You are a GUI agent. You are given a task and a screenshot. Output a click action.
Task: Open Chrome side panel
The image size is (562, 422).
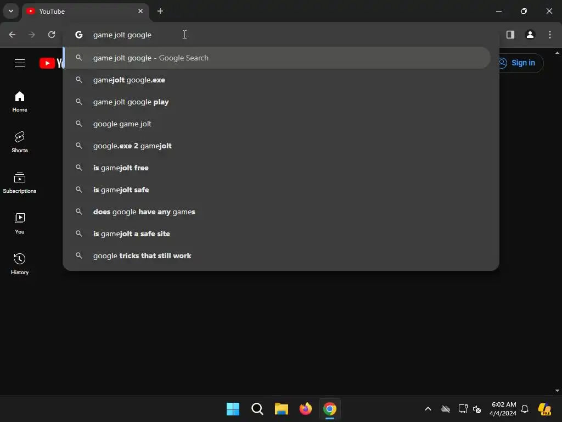pyautogui.click(x=510, y=35)
